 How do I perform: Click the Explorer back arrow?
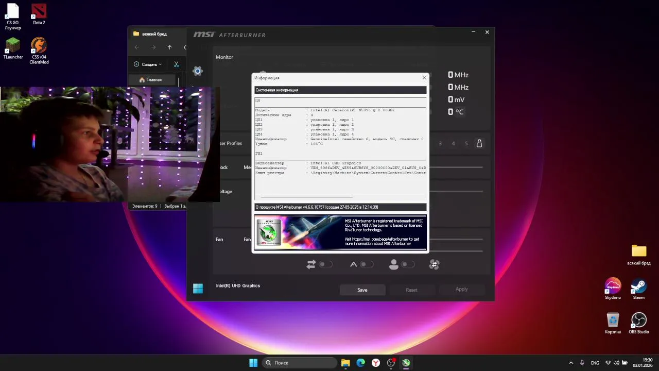point(137,47)
